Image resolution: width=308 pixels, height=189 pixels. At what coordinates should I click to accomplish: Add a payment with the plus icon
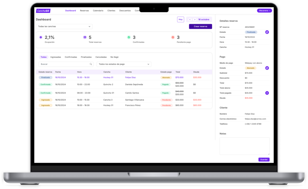(x=267, y=93)
